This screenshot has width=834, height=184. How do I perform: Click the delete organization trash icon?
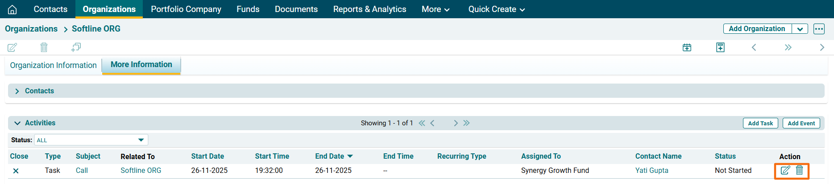click(x=44, y=47)
